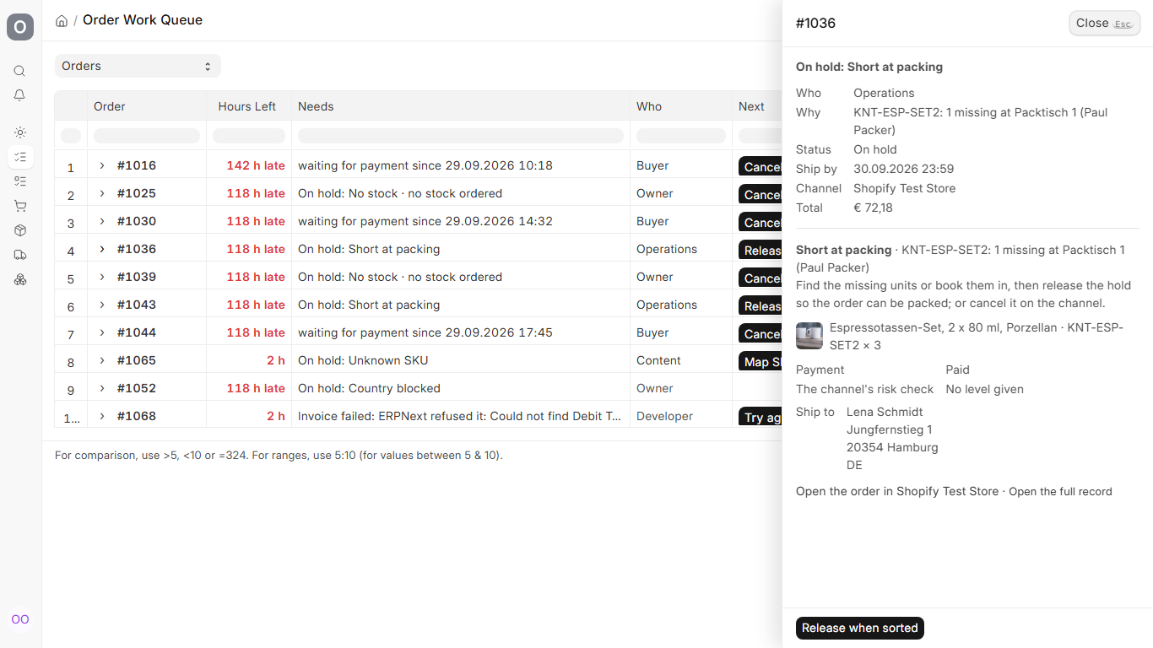This screenshot has width=1153, height=648.
Task: Click Cancel button for order #1016
Action: pyautogui.click(x=761, y=167)
